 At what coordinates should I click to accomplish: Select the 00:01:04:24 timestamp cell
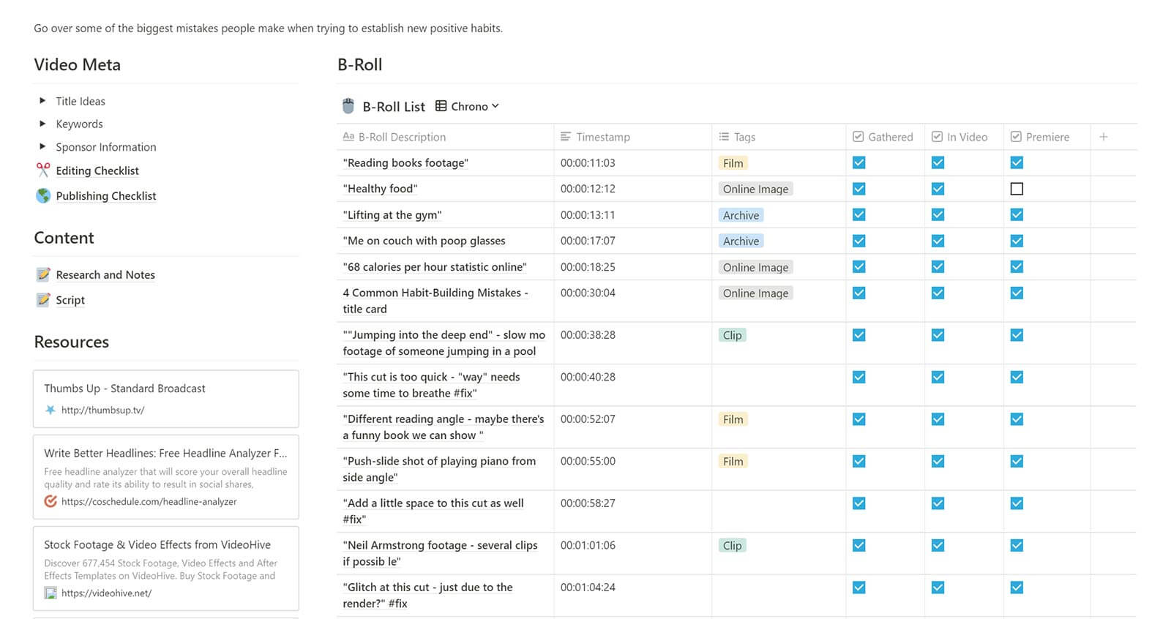(633, 596)
